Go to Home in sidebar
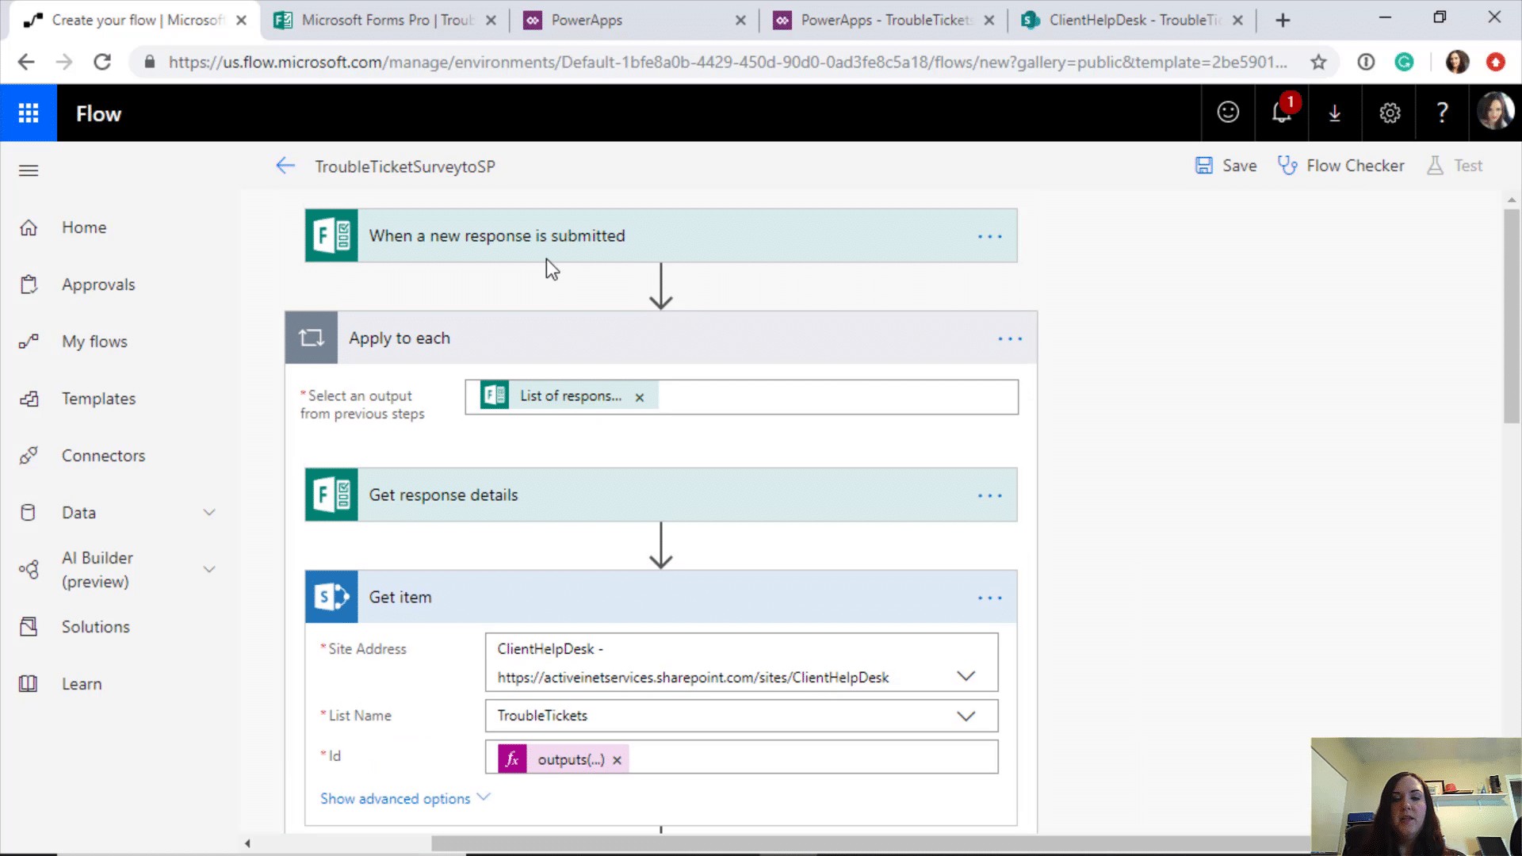This screenshot has width=1522, height=856. point(84,227)
